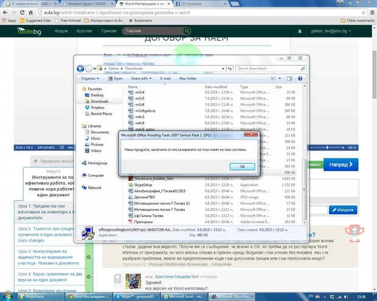The image size is (377, 301).
Task: Select Computer in the navigation pane
Action: pyautogui.click(x=96, y=175)
